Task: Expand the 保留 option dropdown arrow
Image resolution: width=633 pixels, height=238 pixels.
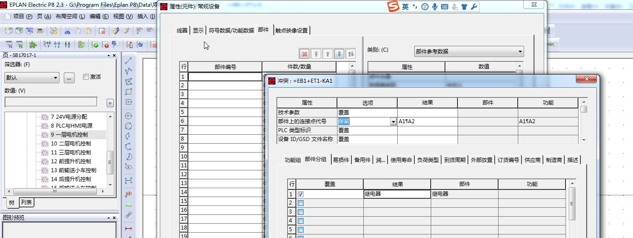Action: pos(393,121)
